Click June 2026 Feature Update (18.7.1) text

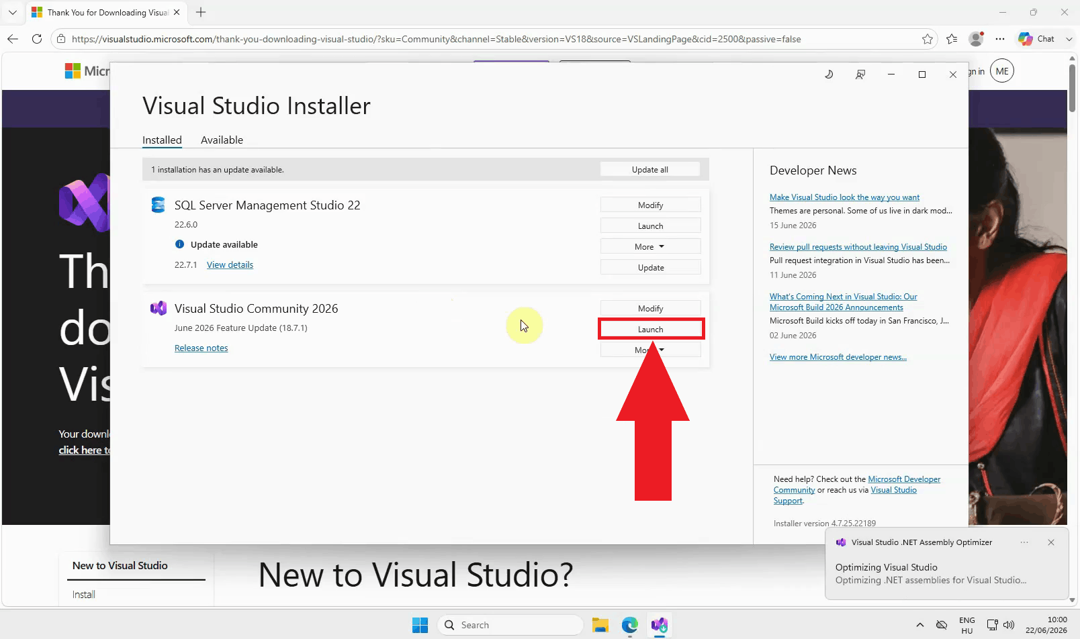pos(241,328)
